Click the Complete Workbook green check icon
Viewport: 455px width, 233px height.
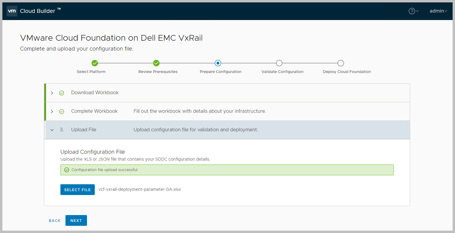(62, 112)
